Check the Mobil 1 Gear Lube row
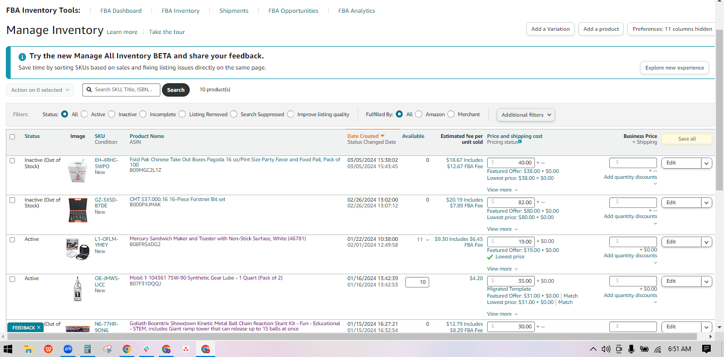Viewport: 724px width, 357px height. [12, 279]
